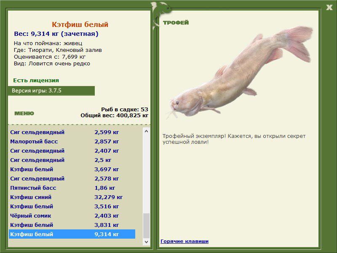This screenshot has width=337, height=253.
Task: Close the fish keepnet window
Action: [329, 8]
